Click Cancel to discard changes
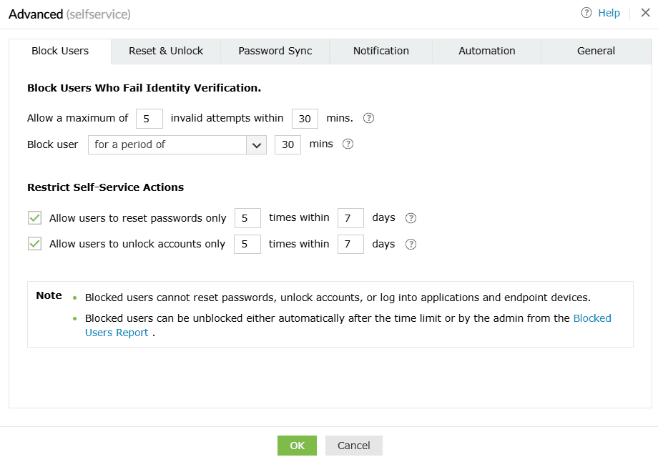Screen dimensions: 658x462 (x=353, y=445)
